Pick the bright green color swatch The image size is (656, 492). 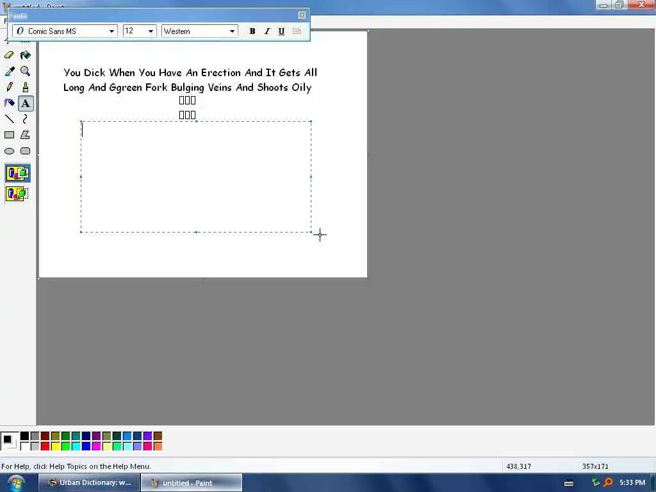(x=66, y=447)
